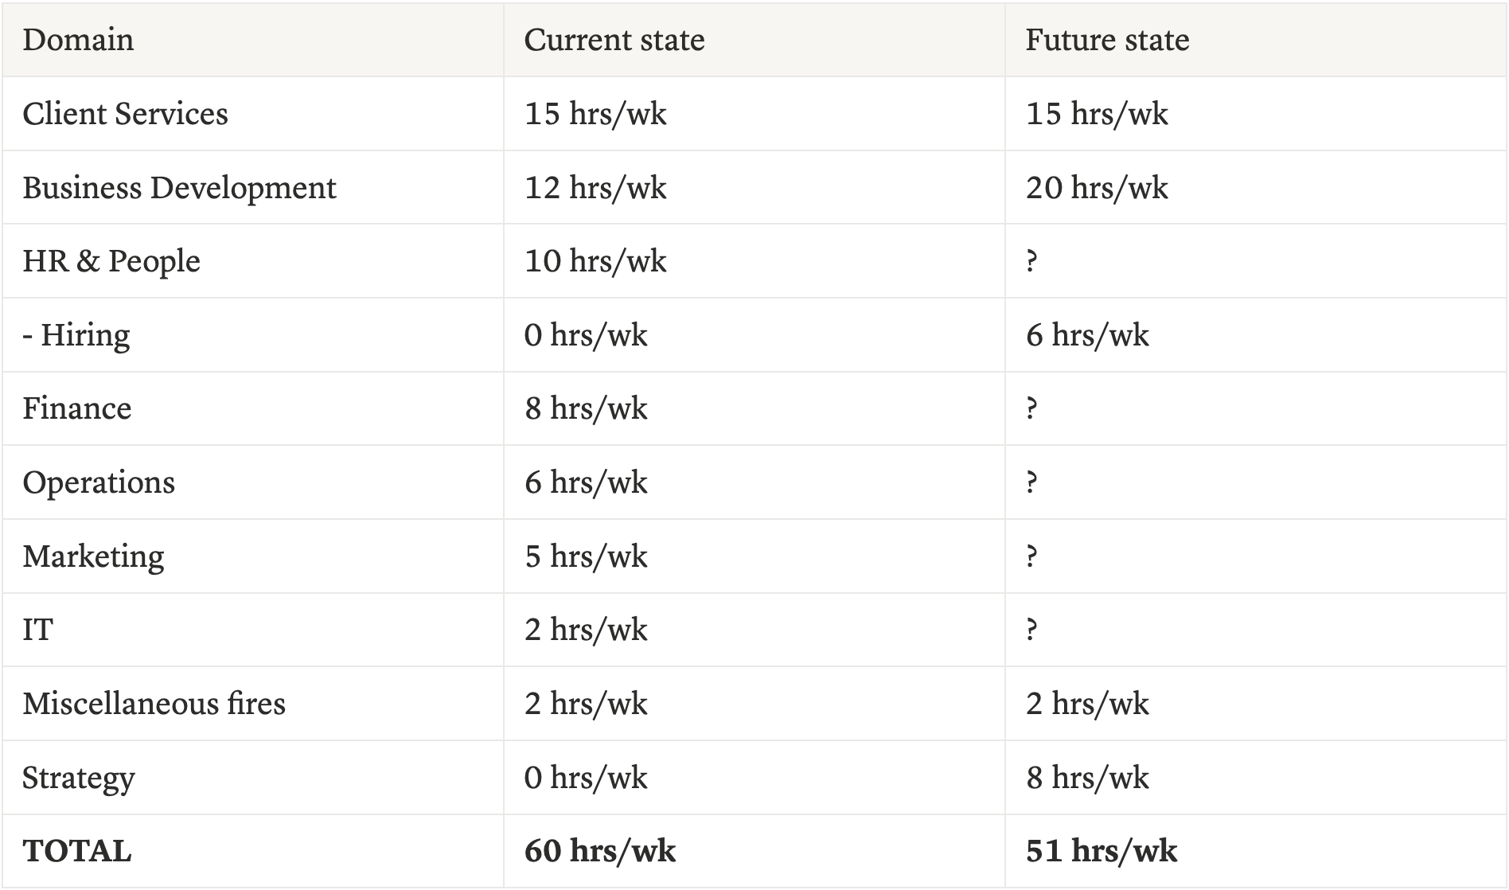Click Hiring future state 6 hrs/wk

[x=1086, y=335]
